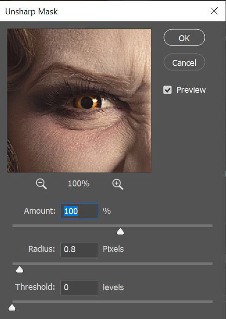
Task: Click the Preview label text
Action: (x=191, y=90)
